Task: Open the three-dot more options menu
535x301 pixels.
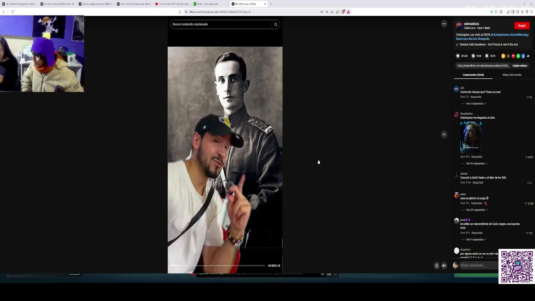Action: [x=444, y=24]
